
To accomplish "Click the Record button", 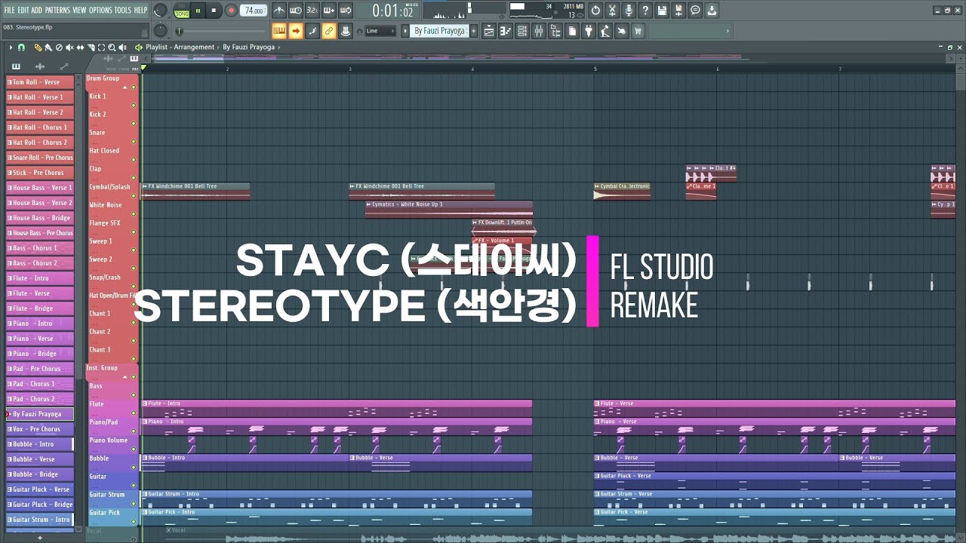I will click(x=231, y=11).
